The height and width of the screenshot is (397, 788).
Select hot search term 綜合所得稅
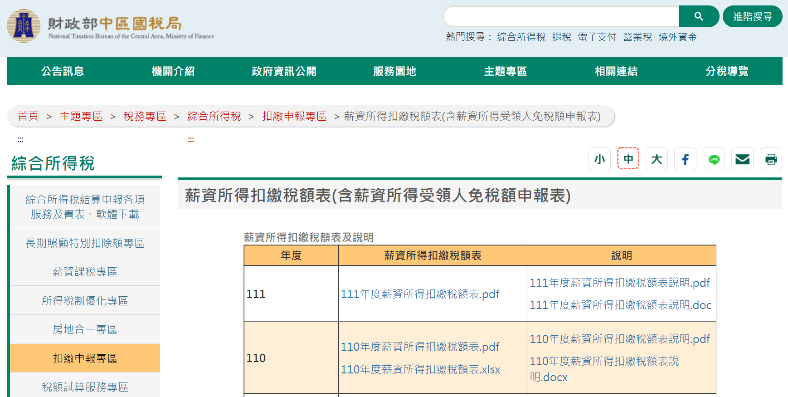click(x=521, y=37)
